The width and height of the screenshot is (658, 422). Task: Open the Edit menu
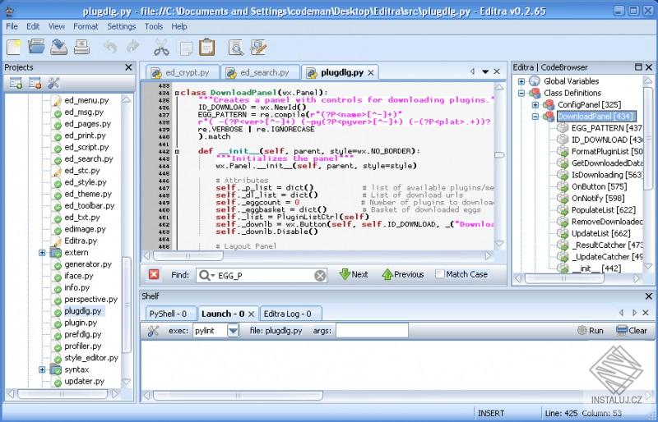pos(33,26)
